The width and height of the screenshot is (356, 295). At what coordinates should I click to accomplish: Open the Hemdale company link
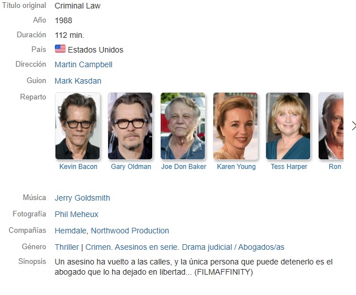point(70,231)
